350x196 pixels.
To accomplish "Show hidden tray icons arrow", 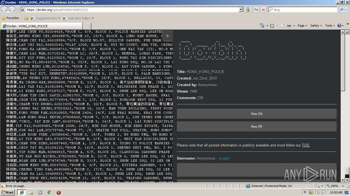I will click(305, 192).
